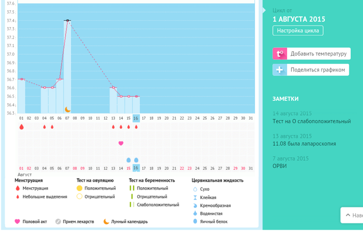The height and width of the screenshot is (231, 363).
Task: Click the pink heart icon in Половой акт legend
Action: point(17,221)
